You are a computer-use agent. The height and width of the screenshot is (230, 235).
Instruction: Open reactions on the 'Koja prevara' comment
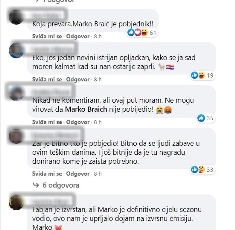tap(142, 33)
